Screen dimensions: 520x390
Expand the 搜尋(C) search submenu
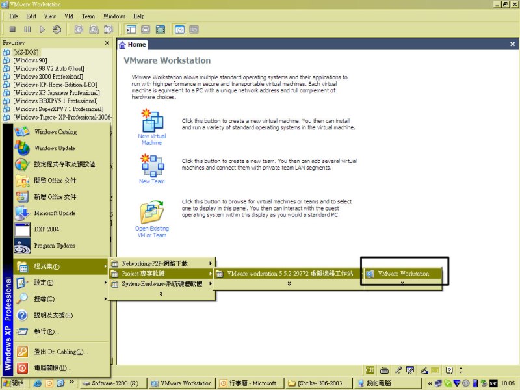(x=61, y=299)
